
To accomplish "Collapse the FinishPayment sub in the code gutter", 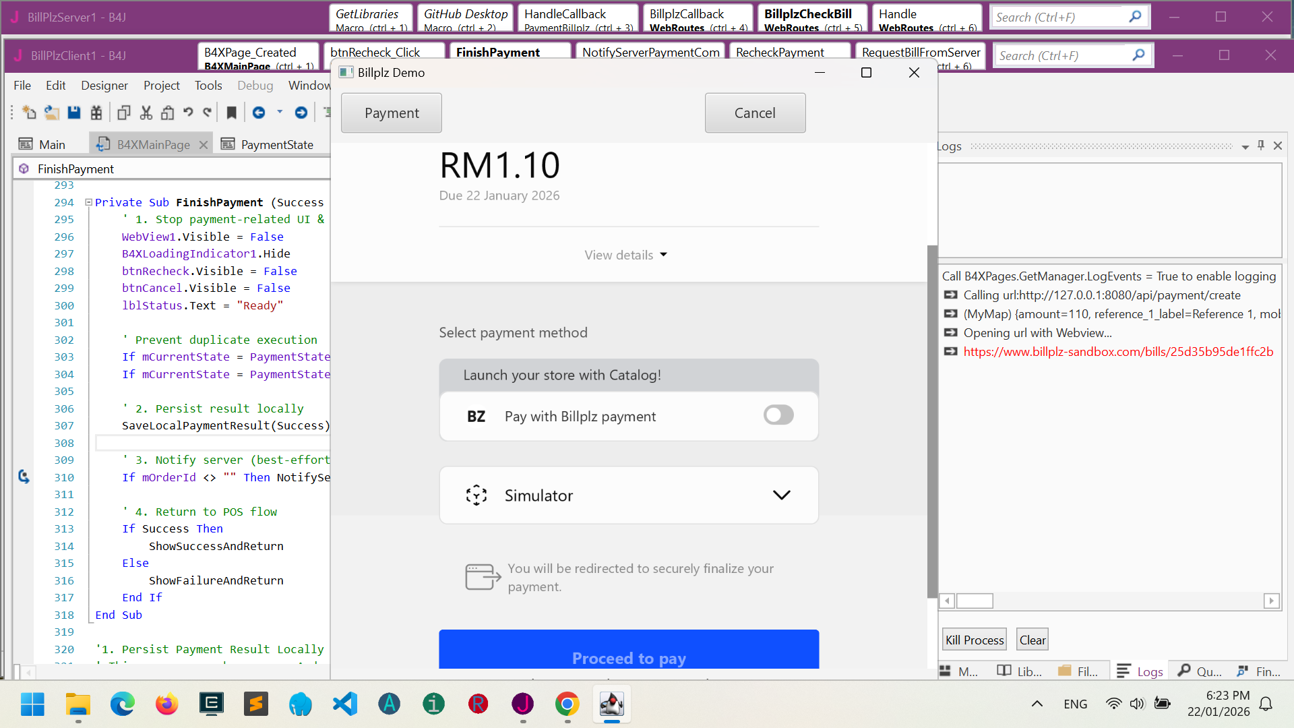I will pyautogui.click(x=88, y=202).
